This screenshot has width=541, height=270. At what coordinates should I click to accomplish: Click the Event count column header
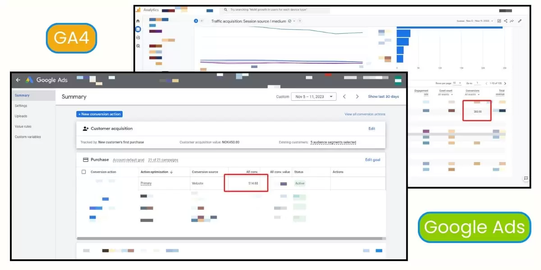[446, 90]
